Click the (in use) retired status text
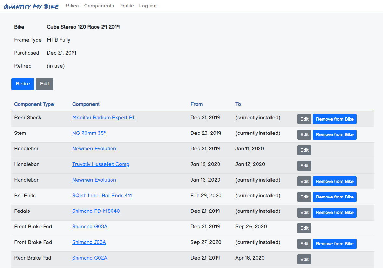 point(56,66)
